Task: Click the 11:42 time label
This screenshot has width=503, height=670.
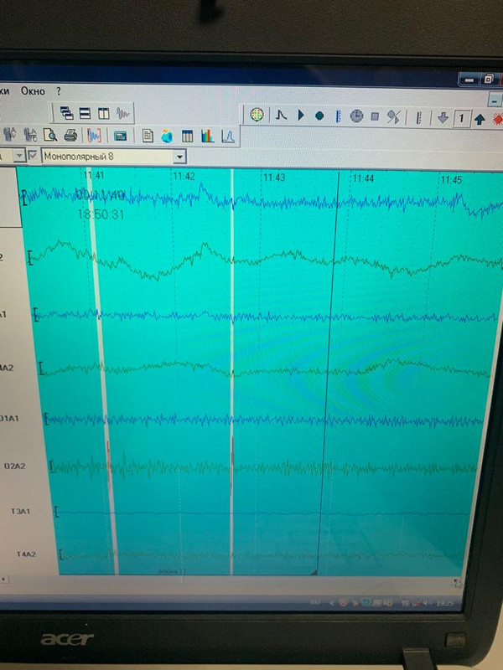Action: 184,176
